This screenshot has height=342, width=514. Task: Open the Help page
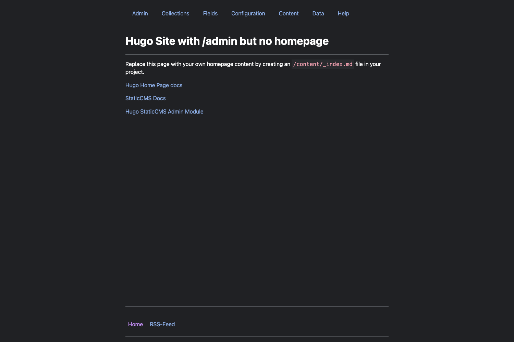click(x=343, y=13)
